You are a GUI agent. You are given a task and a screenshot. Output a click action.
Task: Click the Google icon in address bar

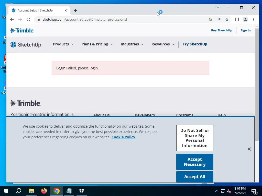211,19
